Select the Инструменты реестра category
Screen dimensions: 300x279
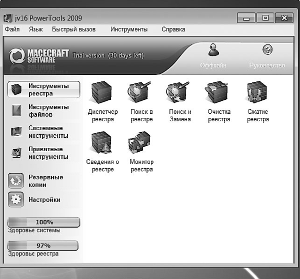[x=44, y=90]
